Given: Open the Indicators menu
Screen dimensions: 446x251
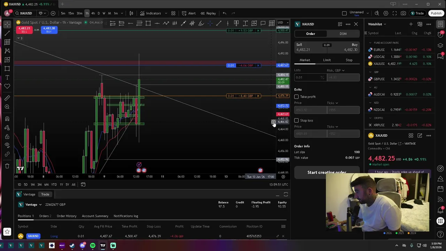Looking at the screenshot, I should [151, 13].
